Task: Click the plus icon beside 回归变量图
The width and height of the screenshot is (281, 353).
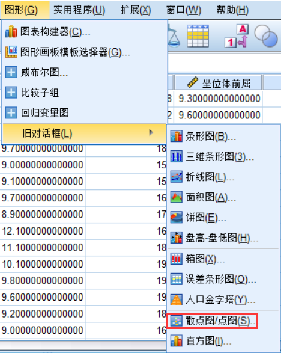Action: [11, 113]
